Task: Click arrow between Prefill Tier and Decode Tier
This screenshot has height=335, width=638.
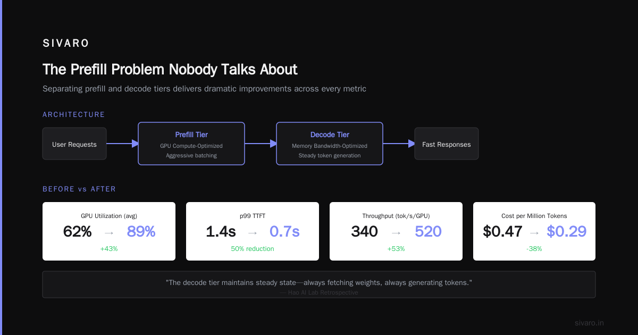Action: 261,144
